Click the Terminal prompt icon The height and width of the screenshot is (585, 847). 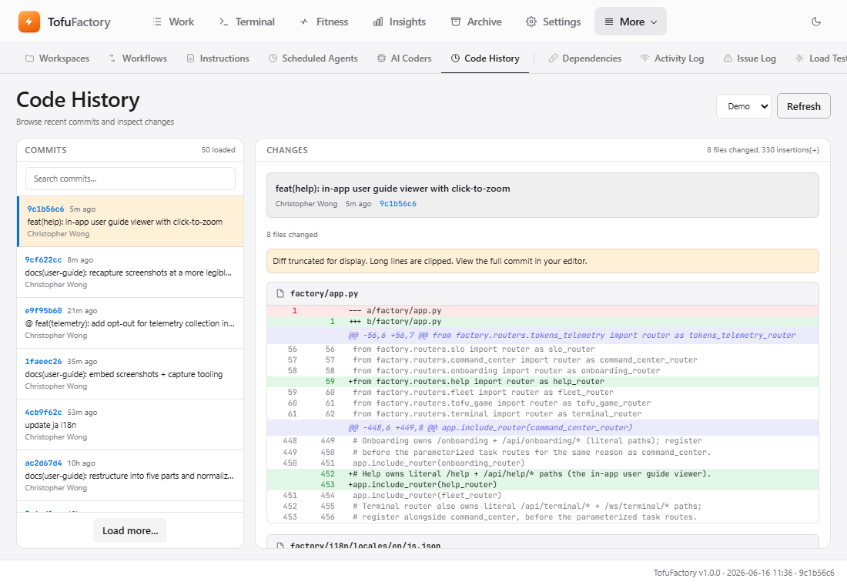pos(223,22)
